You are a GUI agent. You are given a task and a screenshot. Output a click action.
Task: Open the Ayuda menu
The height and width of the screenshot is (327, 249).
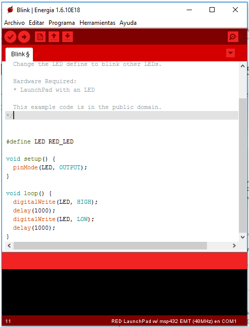pos(128,23)
